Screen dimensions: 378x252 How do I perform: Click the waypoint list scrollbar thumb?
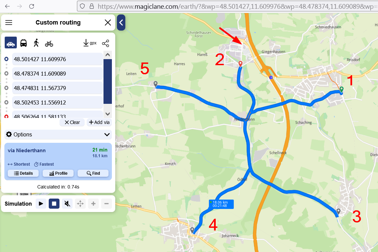(108, 82)
